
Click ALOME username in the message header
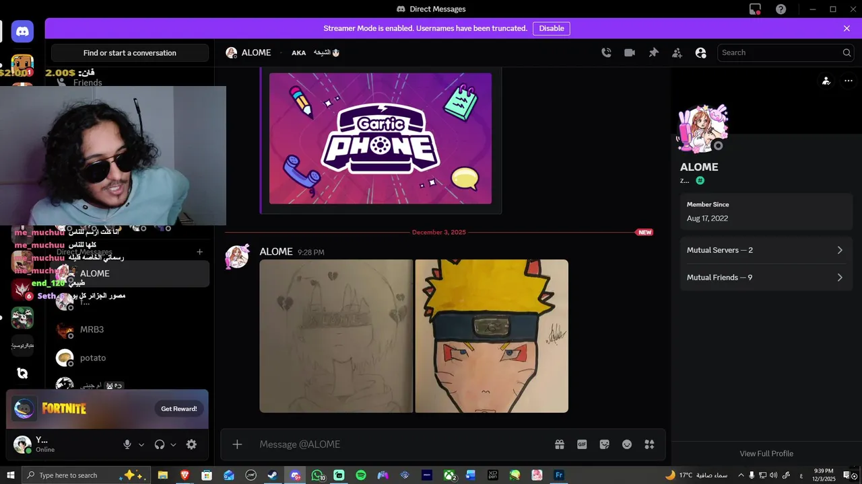[x=276, y=251]
